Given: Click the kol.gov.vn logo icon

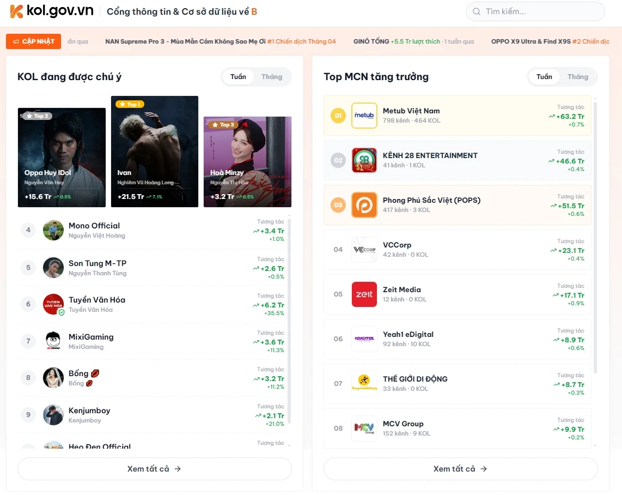Looking at the screenshot, I should point(16,11).
